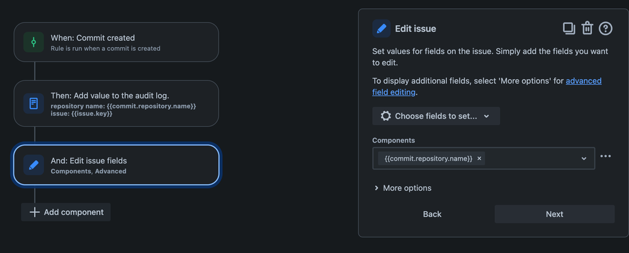This screenshot has height=253, width=629.
Task: Select the And: Edit issue fields step
Action: click(x=116, y=165)
